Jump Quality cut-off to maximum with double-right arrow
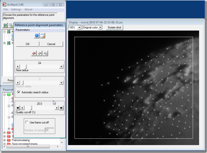 coord(61,108)
